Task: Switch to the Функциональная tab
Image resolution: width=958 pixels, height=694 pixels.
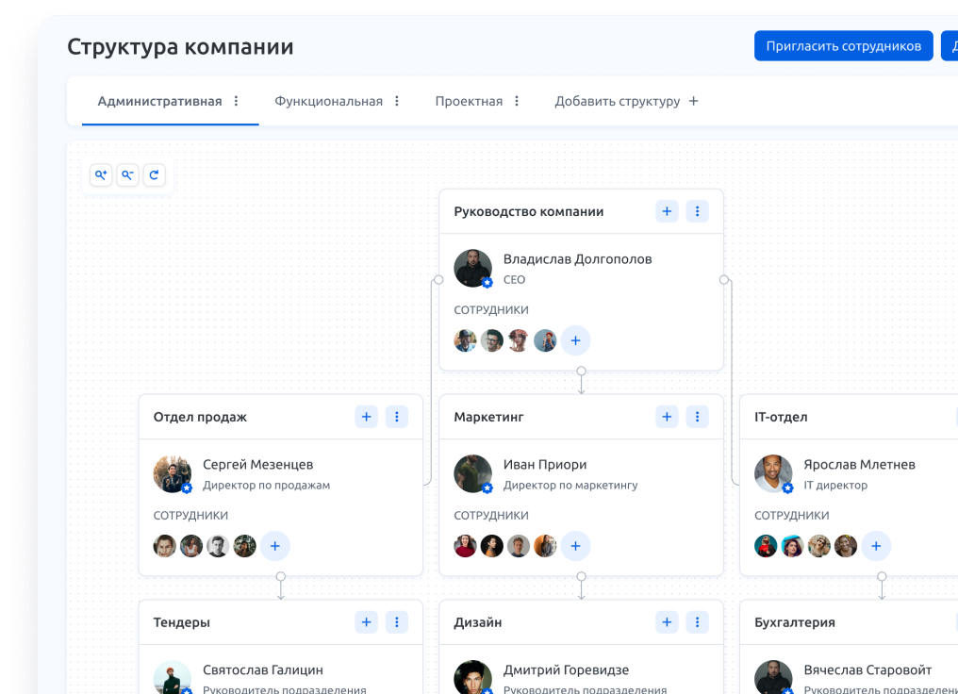Action: 328,99
